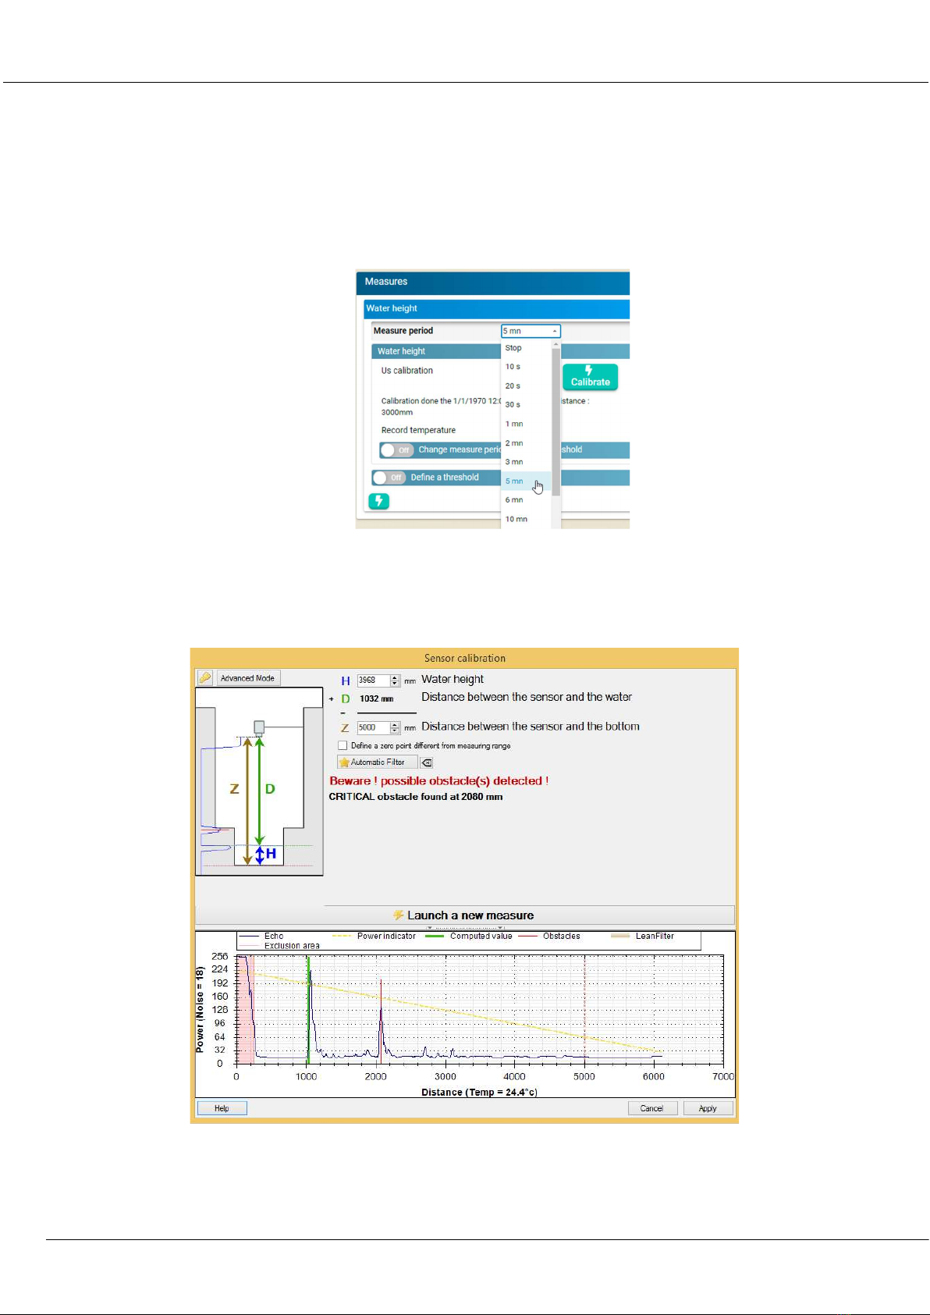This screenshot has height=1315, width=930.
Task: Click the sensor calibration well diagram
Action: coord(259,781)
